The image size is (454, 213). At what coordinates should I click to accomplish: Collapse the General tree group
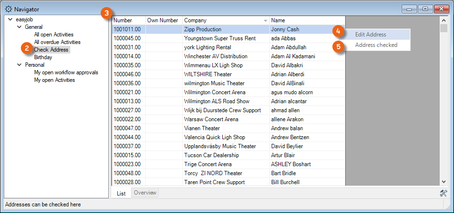(x=19, y=27)
